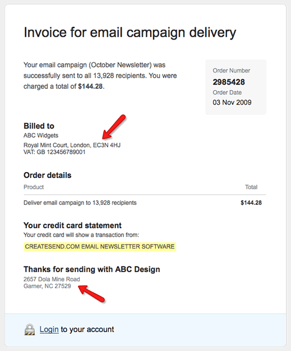Click the Product column header
Viewport: 291px width, 351px height.
pyautogui.click(x=34, y=187)
